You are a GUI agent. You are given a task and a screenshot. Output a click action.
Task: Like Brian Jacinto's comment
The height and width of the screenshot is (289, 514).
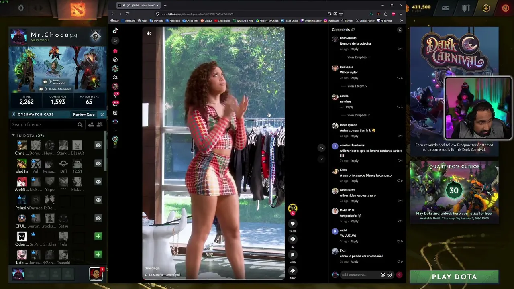tap(399, 49)
